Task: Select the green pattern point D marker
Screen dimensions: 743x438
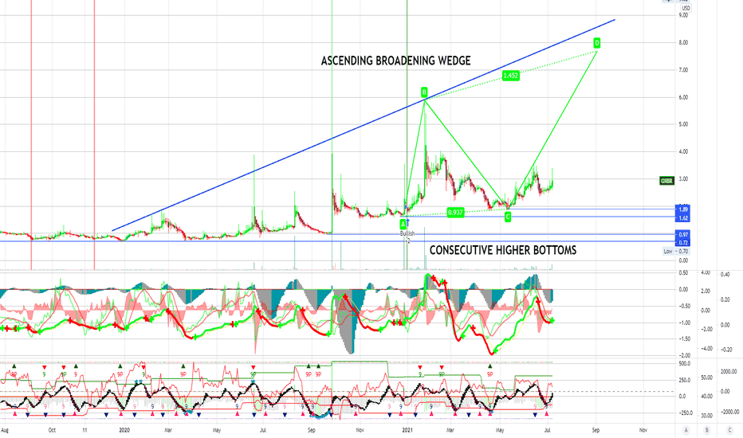Action: (x=597, y=43)
